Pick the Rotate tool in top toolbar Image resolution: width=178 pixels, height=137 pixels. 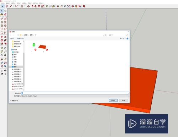pos(39,6)
